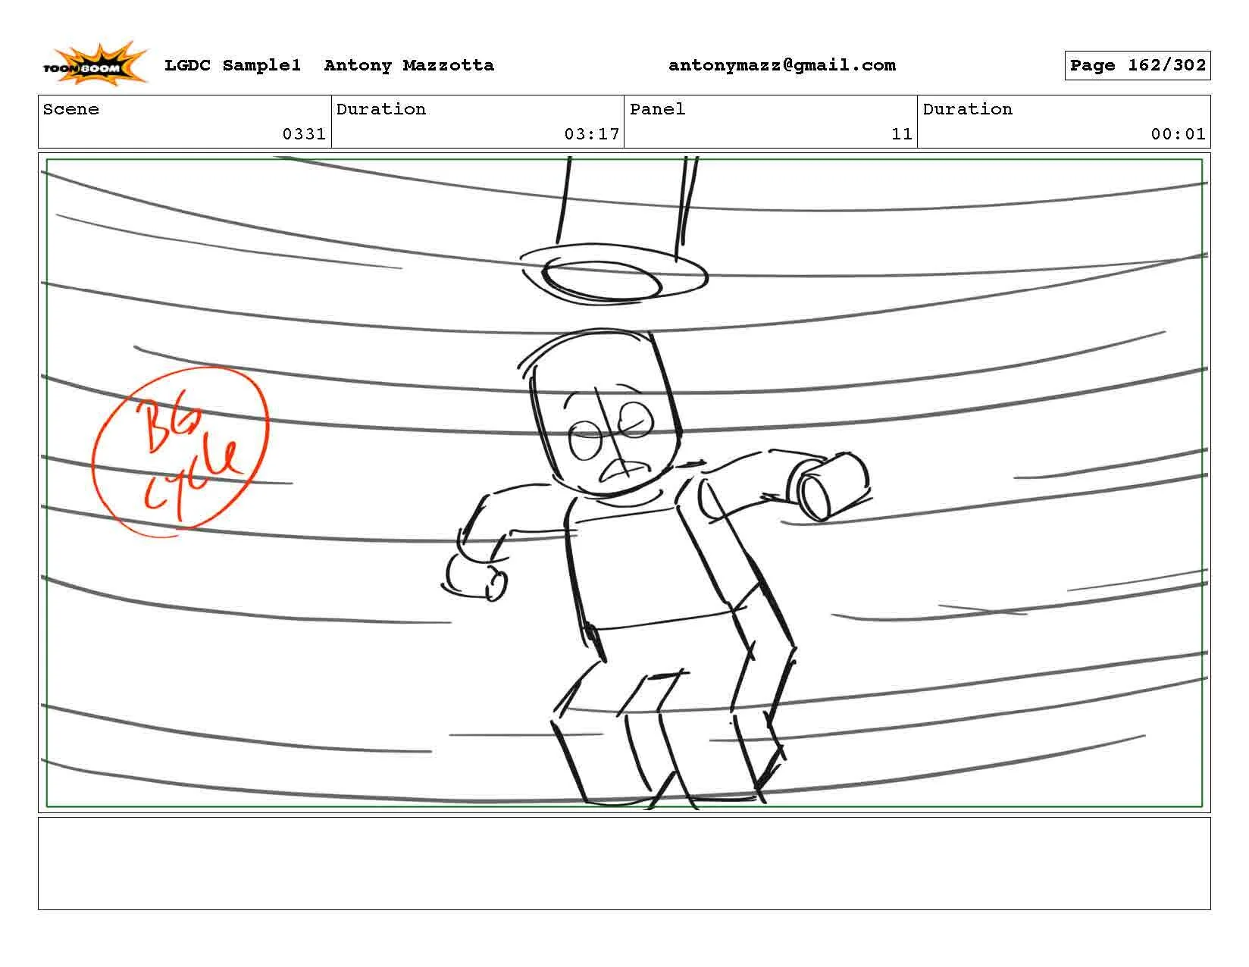
Task: Click the Antony Mazzotta author name
Action: [409, 65]
